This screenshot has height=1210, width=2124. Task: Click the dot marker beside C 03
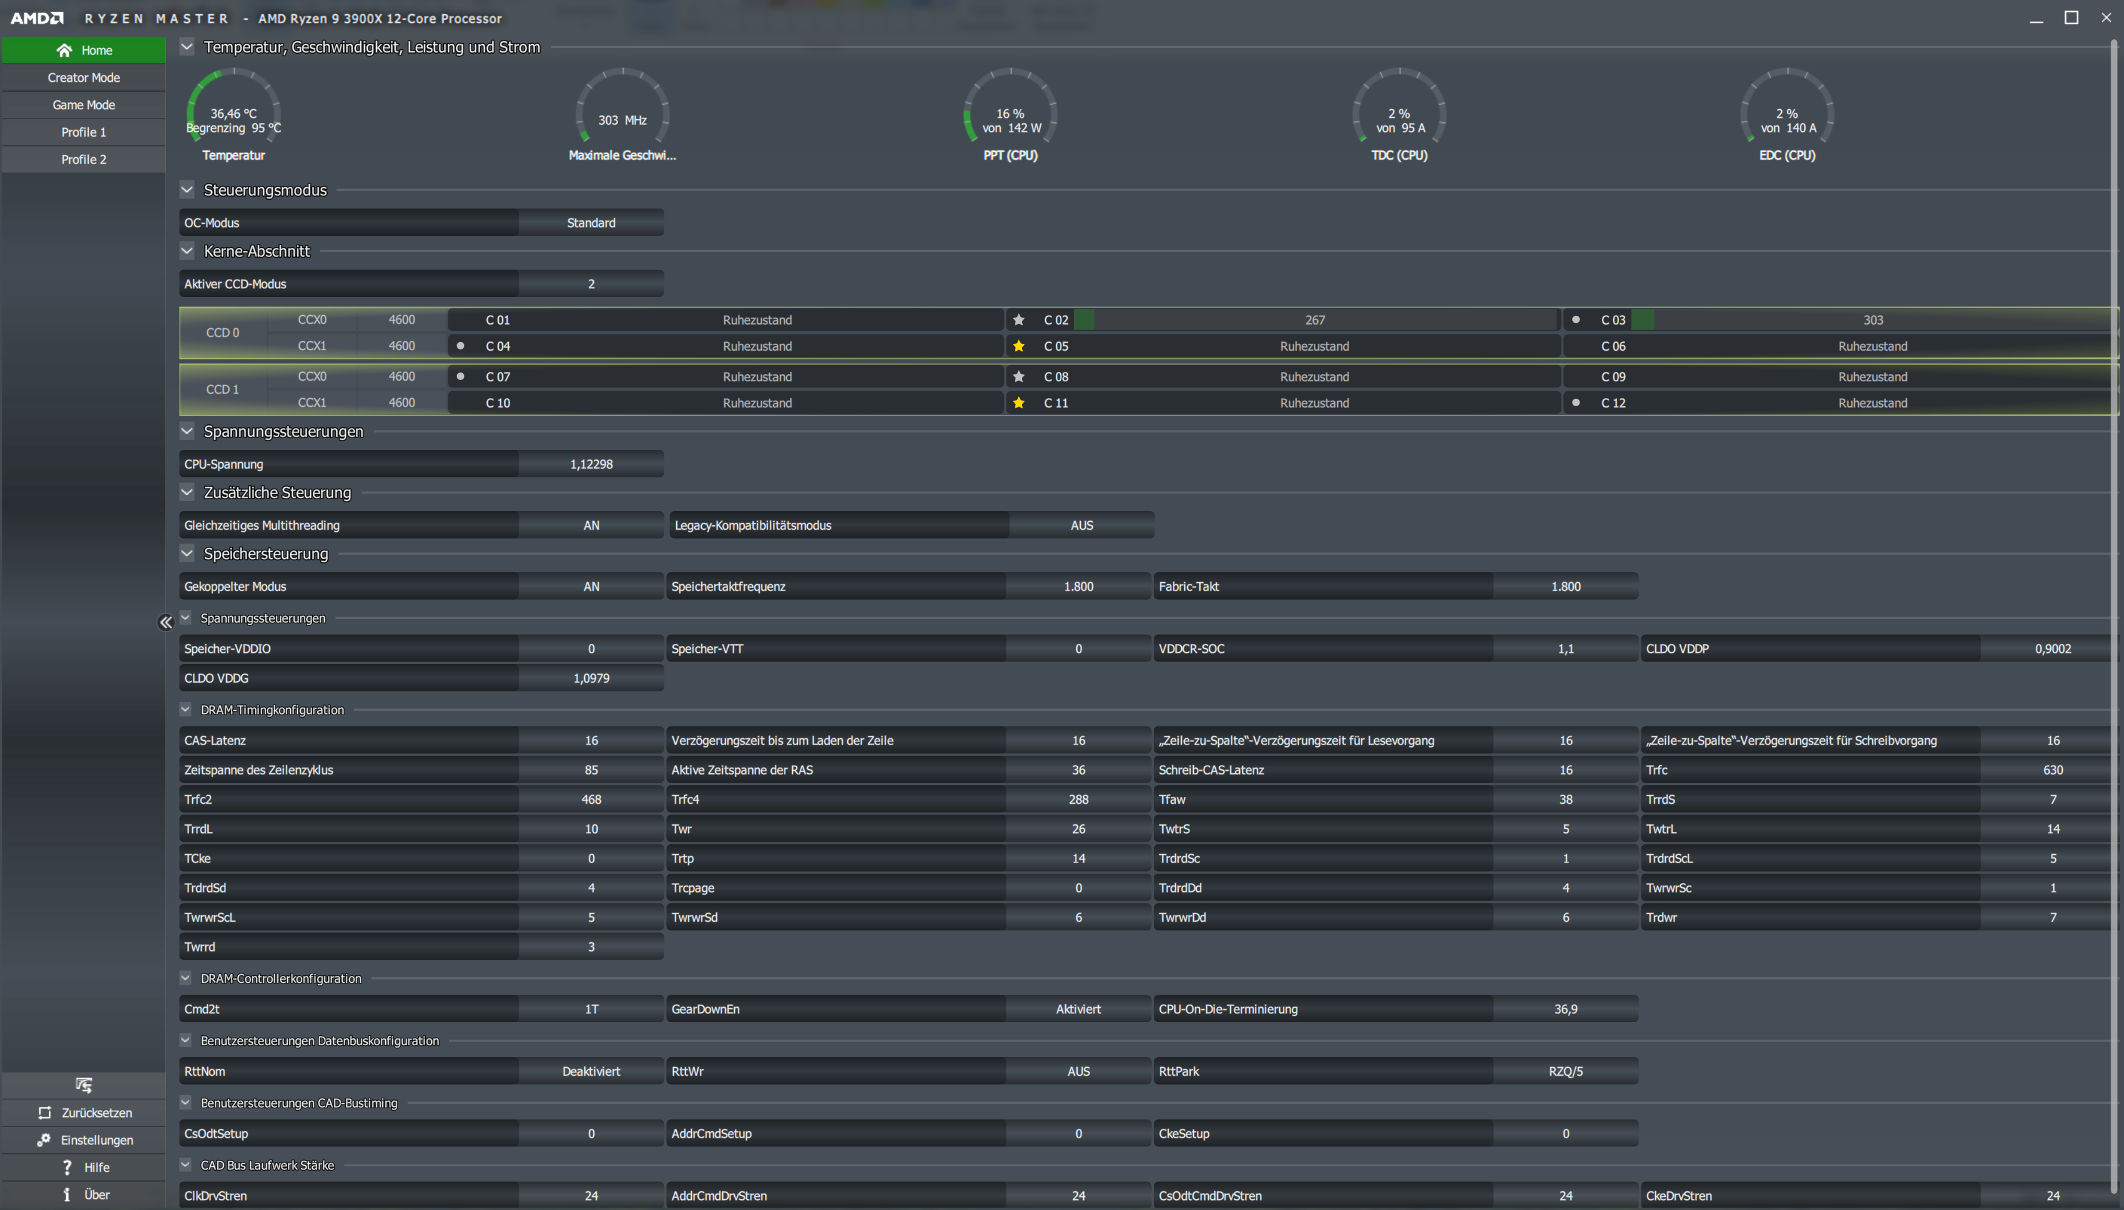1575,320
